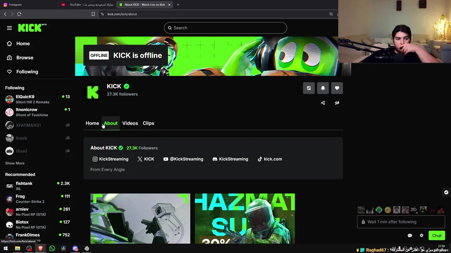Reload the page with the refresh icon
Screen dimensions: 451x253
[19, 14]
